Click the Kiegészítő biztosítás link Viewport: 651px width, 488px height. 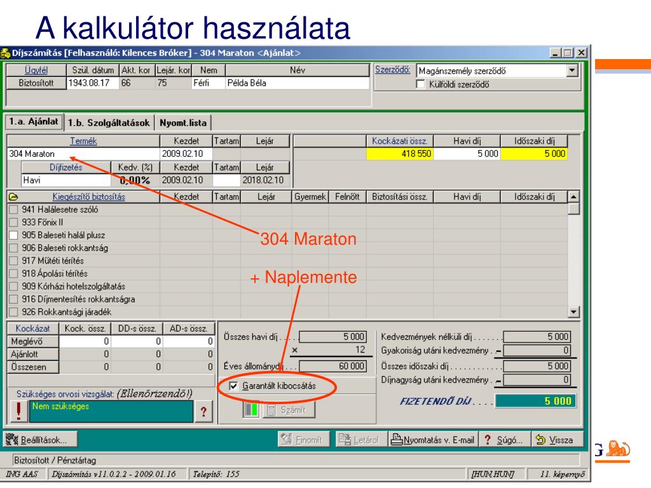click(89, 197)
